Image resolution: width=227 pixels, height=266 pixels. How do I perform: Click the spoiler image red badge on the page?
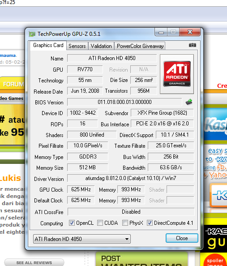215,260
